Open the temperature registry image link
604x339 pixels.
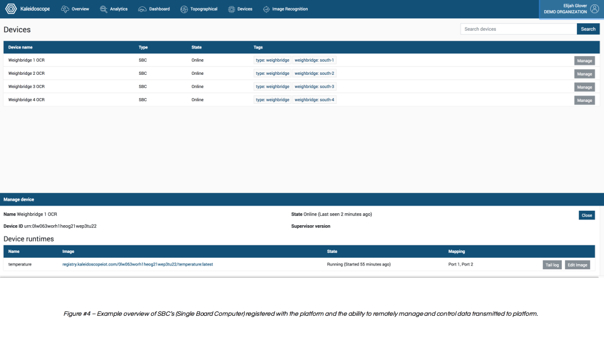pos(138,264)
